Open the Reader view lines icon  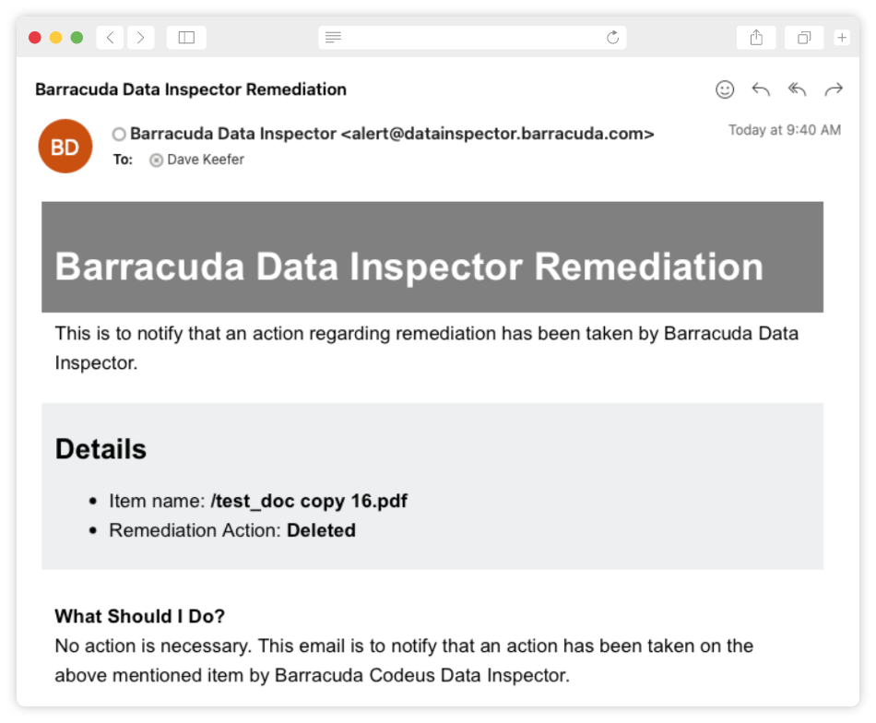pos(334,37)
